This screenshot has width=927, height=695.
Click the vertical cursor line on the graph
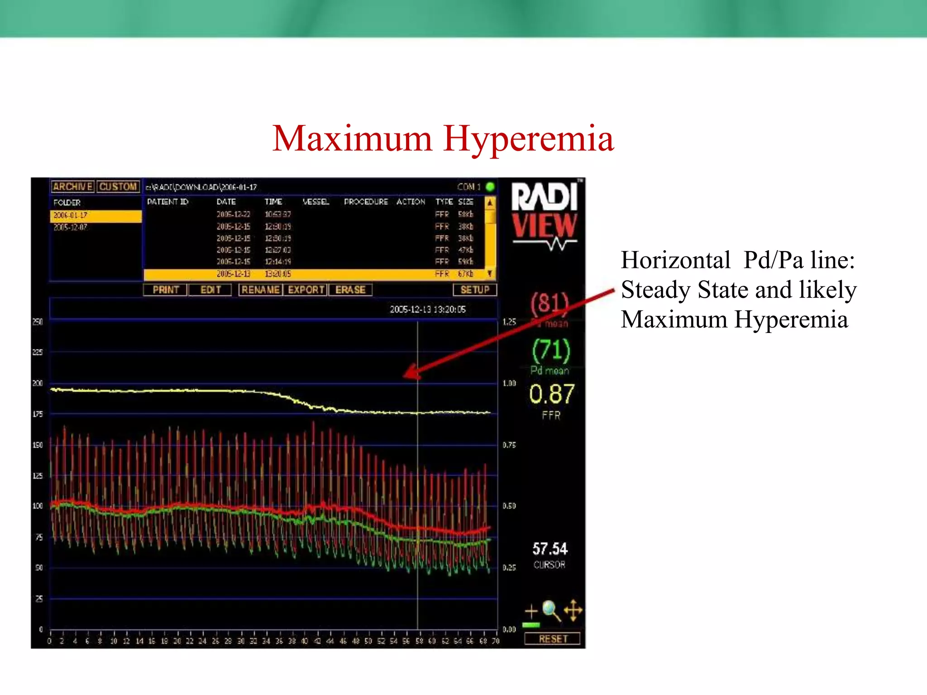point(417,475)
